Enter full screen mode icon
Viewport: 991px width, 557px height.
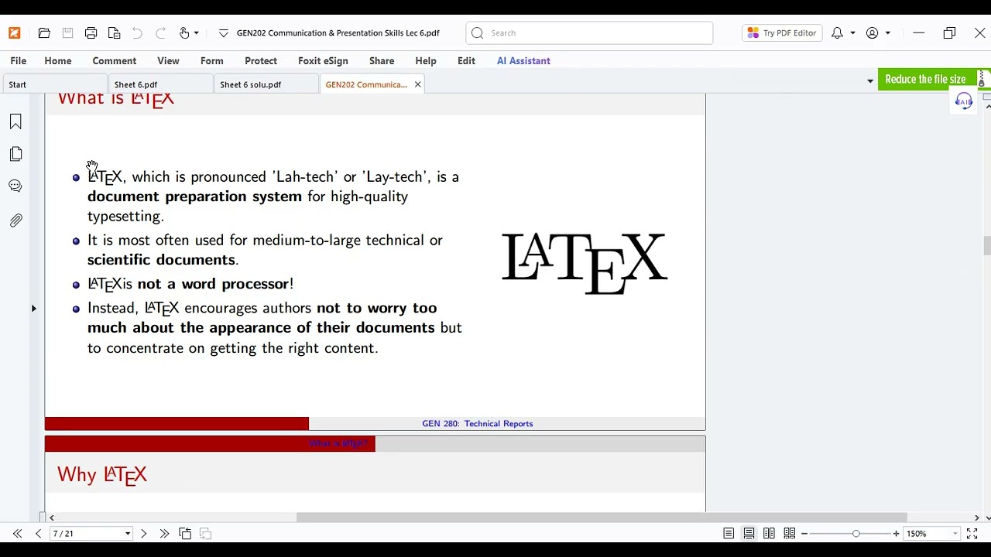pyautogui.click(x=972, y=534)
